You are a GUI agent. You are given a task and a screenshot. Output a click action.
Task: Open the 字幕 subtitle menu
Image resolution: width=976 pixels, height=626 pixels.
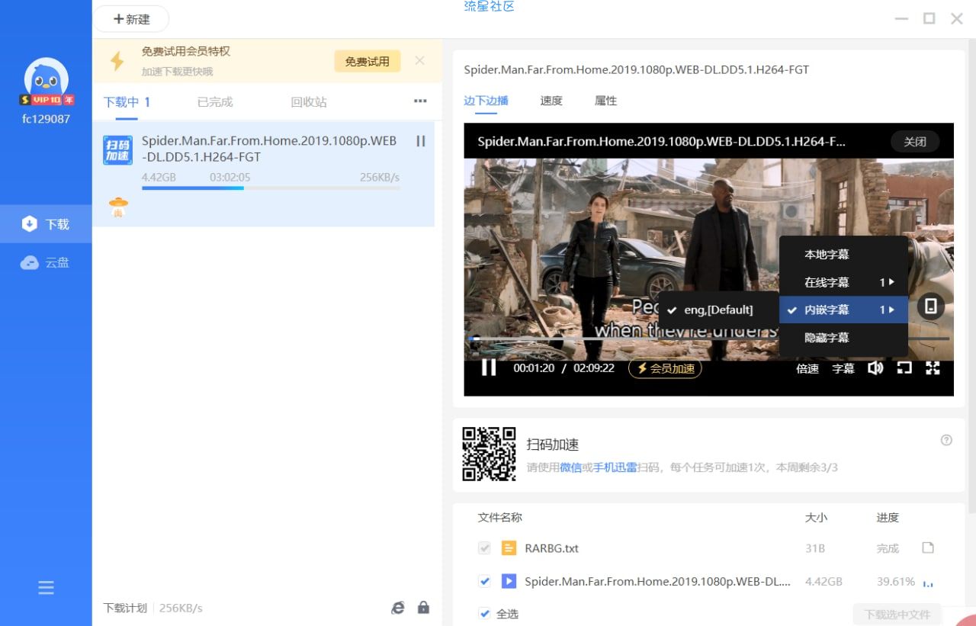coord(843,368)
